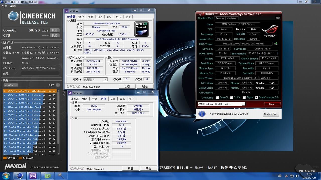Image resolution: width=321 pixels, height=180 pixels.
Task: Switch to 显卡 tab in upper CPU-Z window
Action: coord(119,17)
